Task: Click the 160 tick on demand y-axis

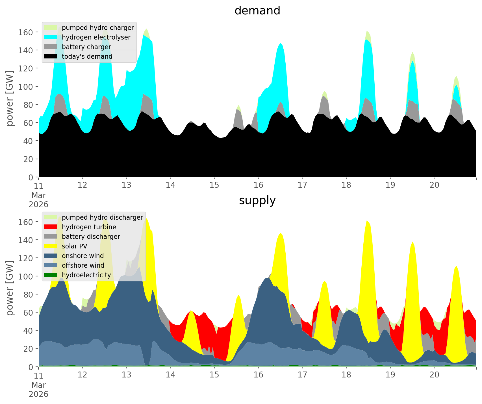Action: point(25,32)
